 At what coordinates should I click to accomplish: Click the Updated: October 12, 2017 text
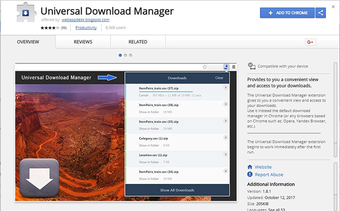(x=271, y=198)
